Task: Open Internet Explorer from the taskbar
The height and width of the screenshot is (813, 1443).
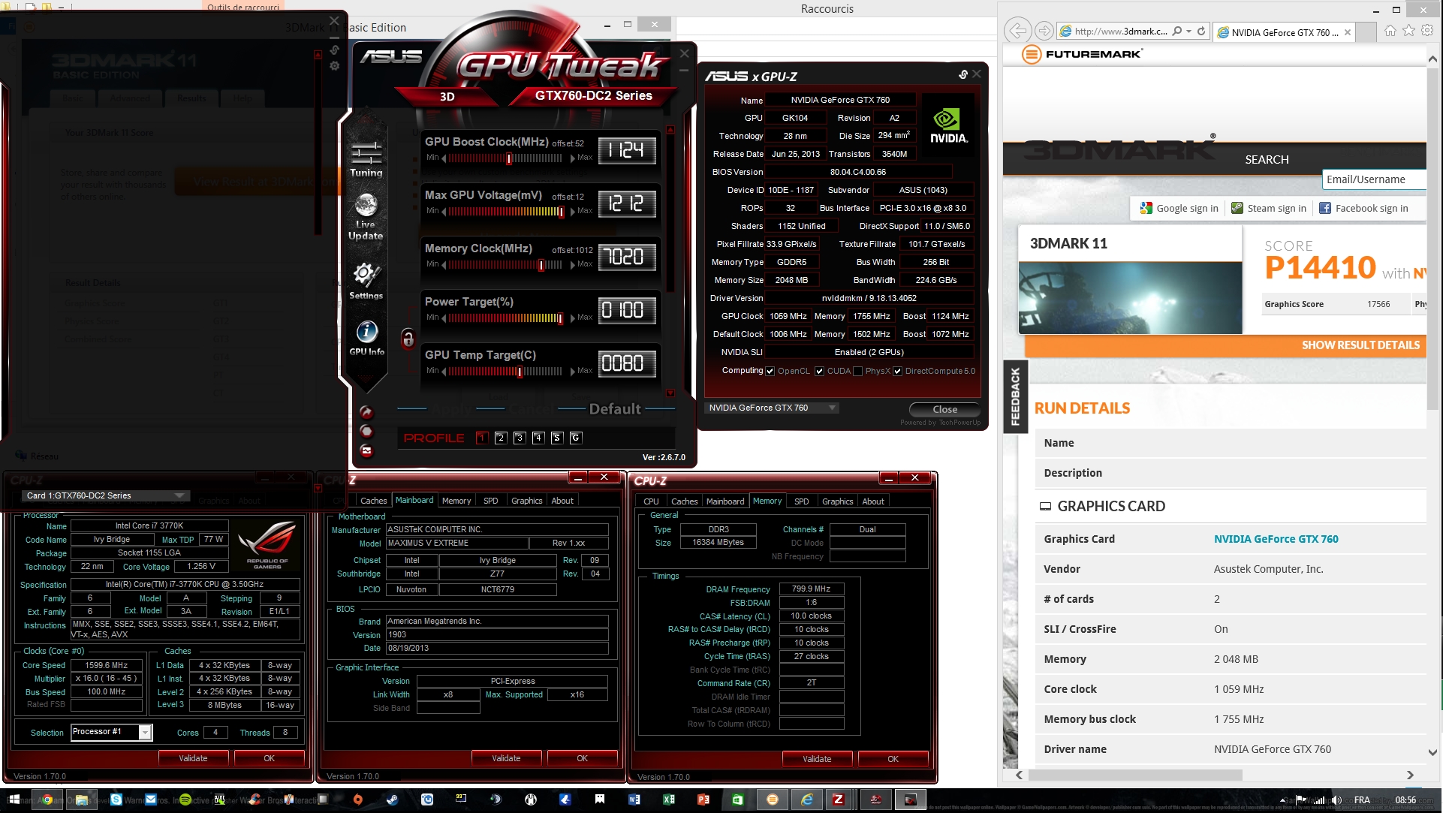Action: click(807, 799)
